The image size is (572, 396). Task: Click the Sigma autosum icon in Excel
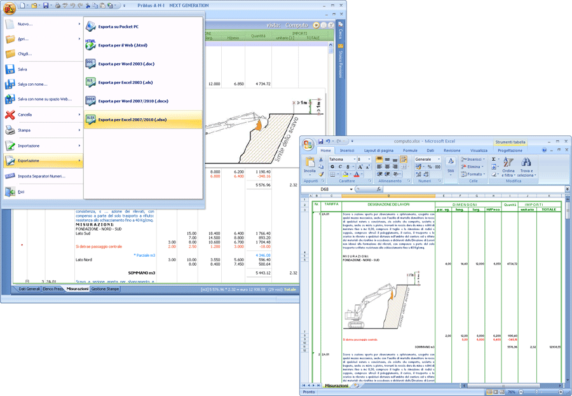point(494,159)
